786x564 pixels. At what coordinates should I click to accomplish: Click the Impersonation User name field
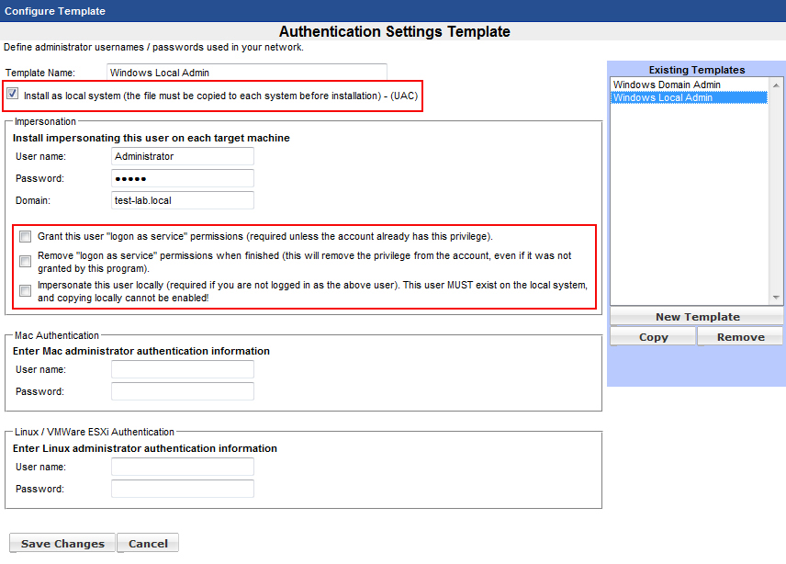(x=182, y=156)
